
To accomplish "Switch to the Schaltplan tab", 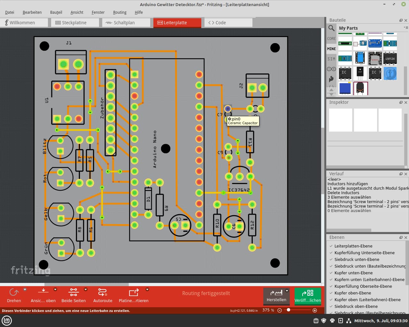I will coord(124,23).
